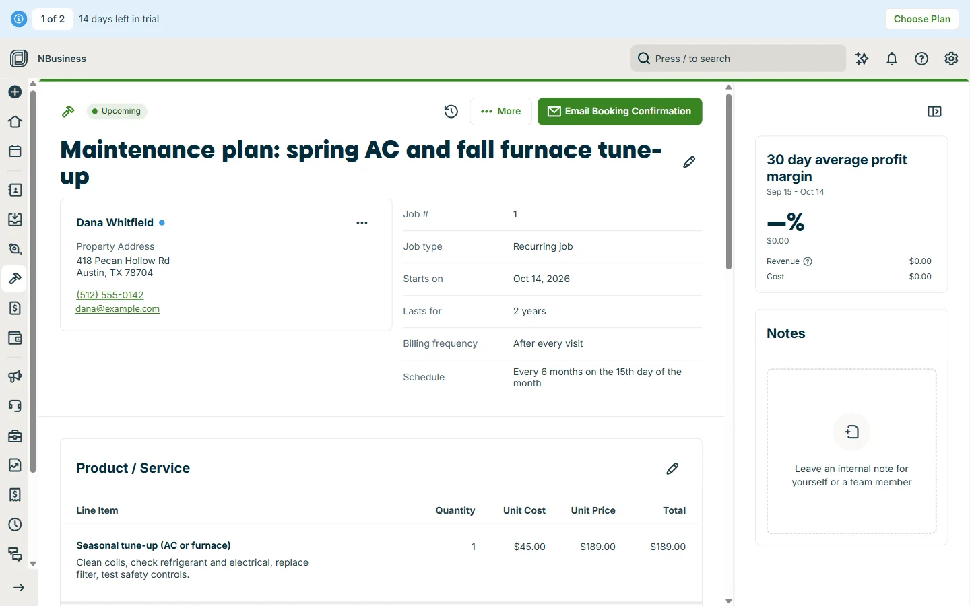Open the settings gear icon
Image resolution: width=970 pixels, height=606 pixels.
coord(951,59)
